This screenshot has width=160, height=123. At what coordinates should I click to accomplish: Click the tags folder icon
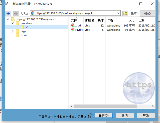click(18, 31)
